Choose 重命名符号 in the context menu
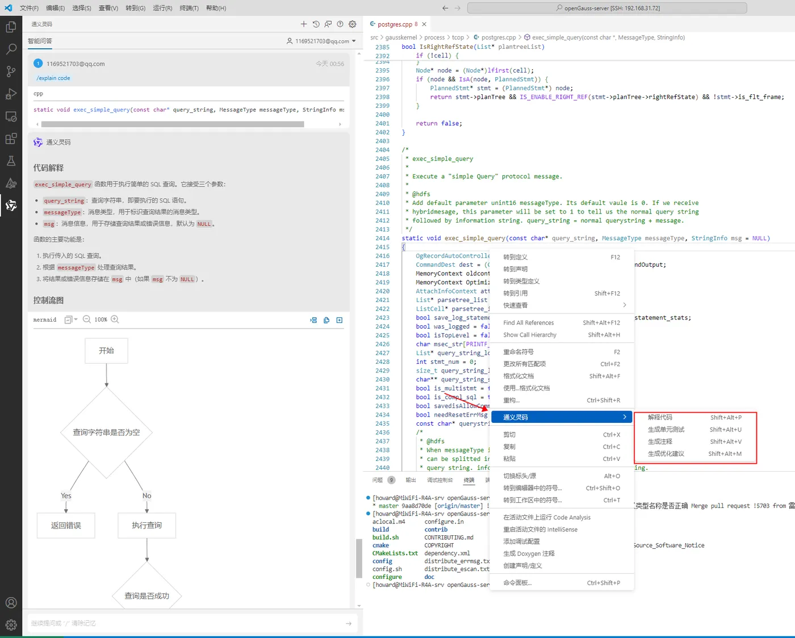 561,352
